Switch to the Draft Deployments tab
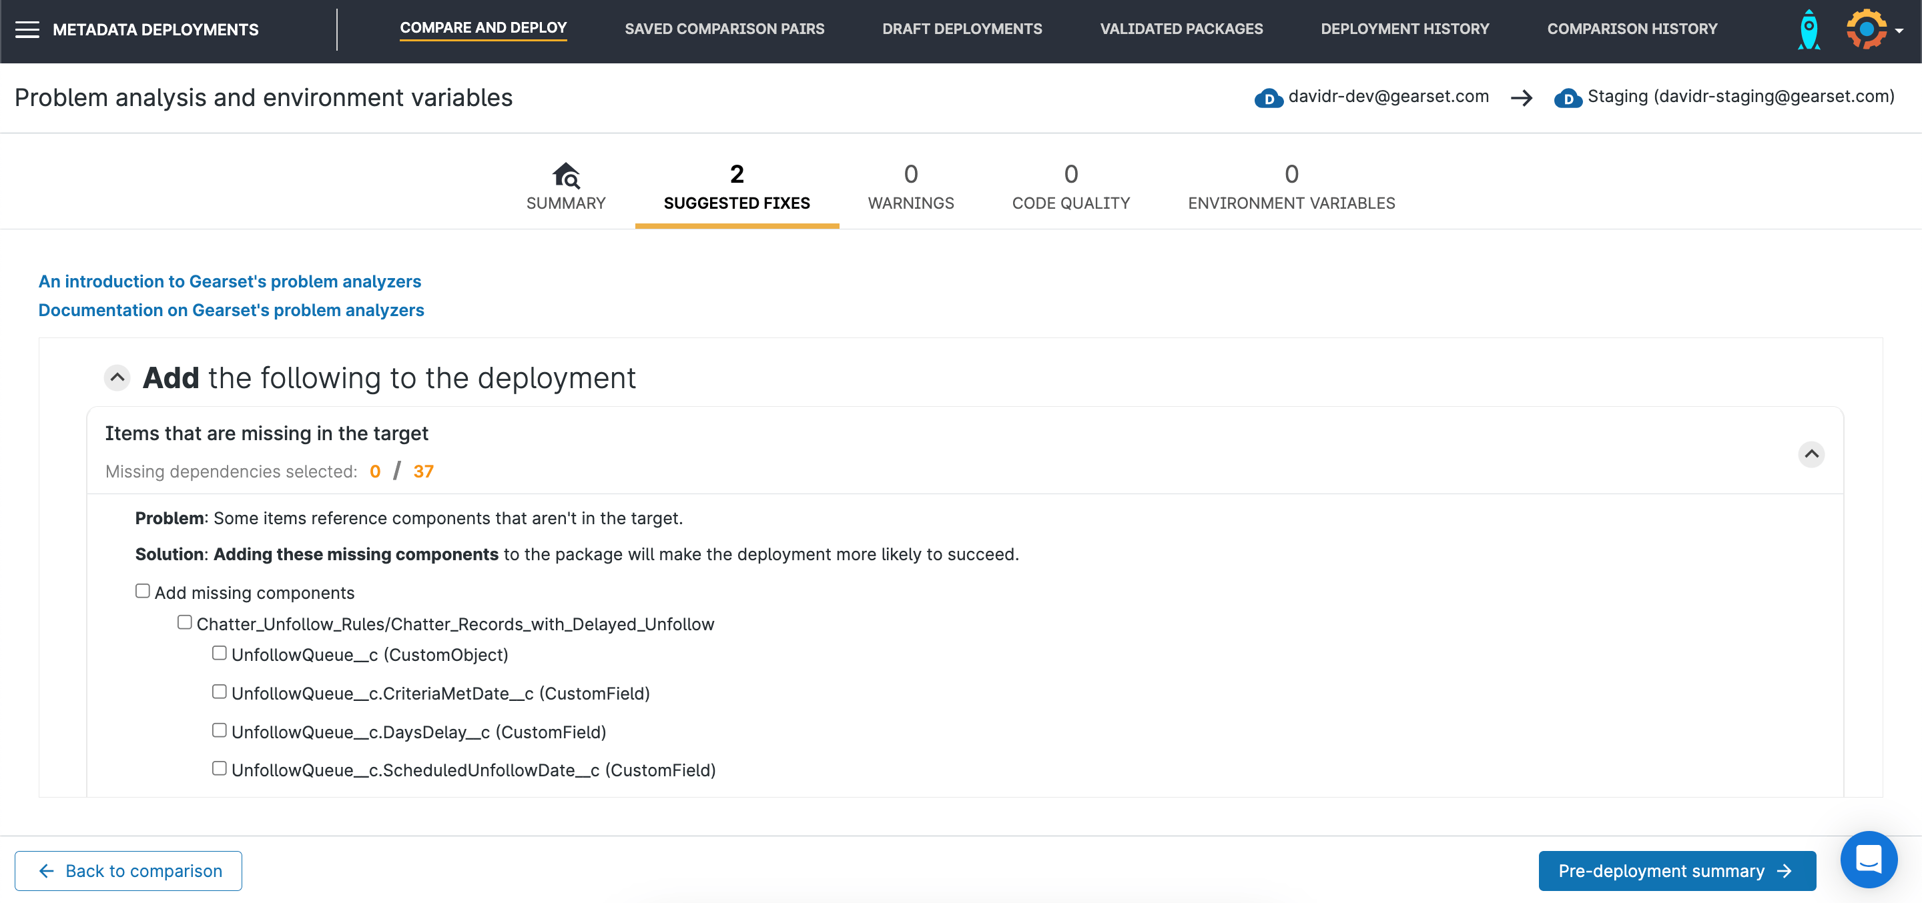The width and height of the screenshot is (1922, 903). [962, 29]
